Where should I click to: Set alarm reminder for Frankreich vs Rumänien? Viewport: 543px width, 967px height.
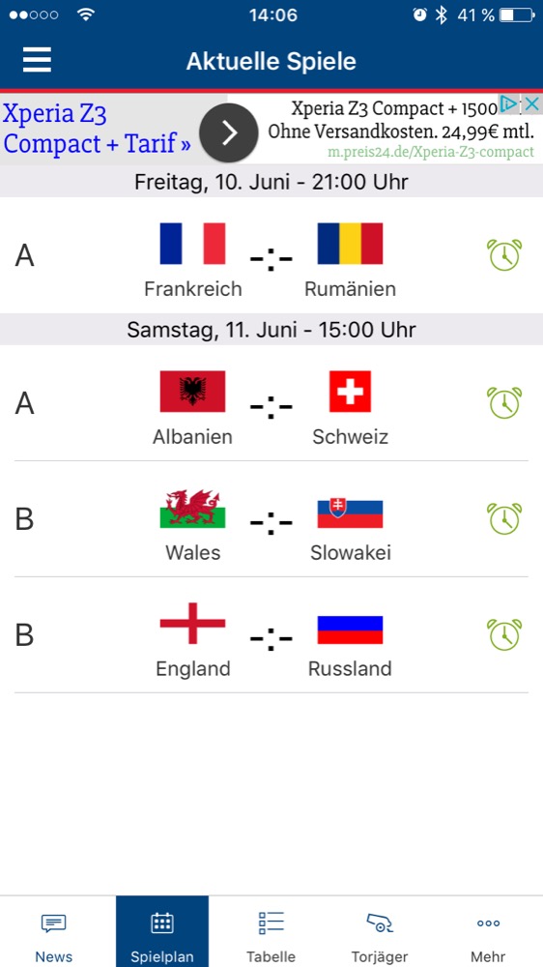[x=504, y=254]
